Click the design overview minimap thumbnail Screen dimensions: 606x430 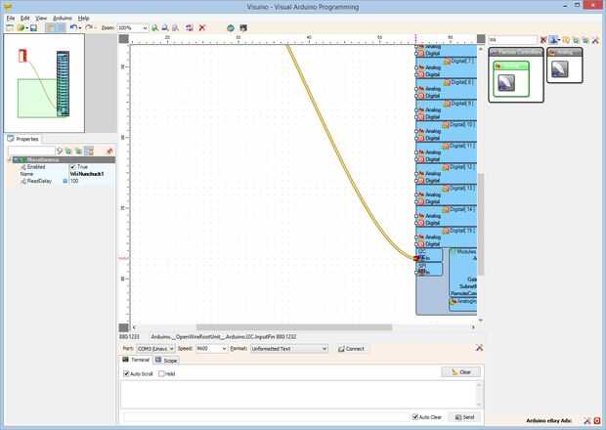pos(44,83)
